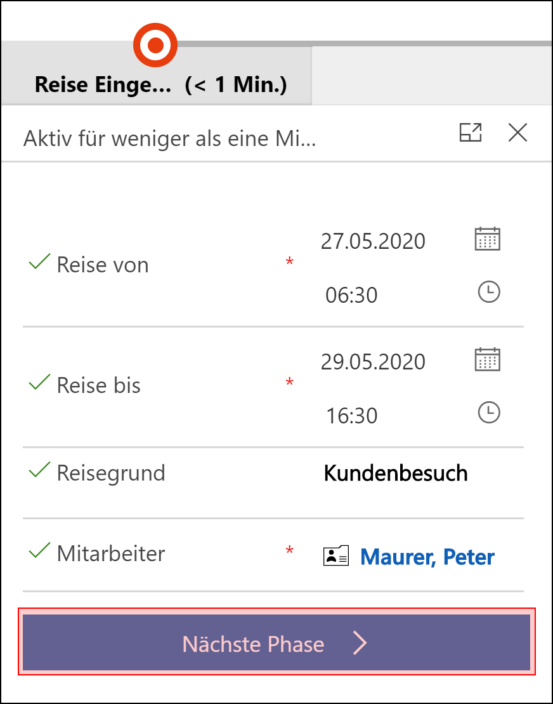The height and width of the screenshot is (704, 553).
Task: Click the process progress bar line
Action: pyautogui.click(x=364, y=44)
